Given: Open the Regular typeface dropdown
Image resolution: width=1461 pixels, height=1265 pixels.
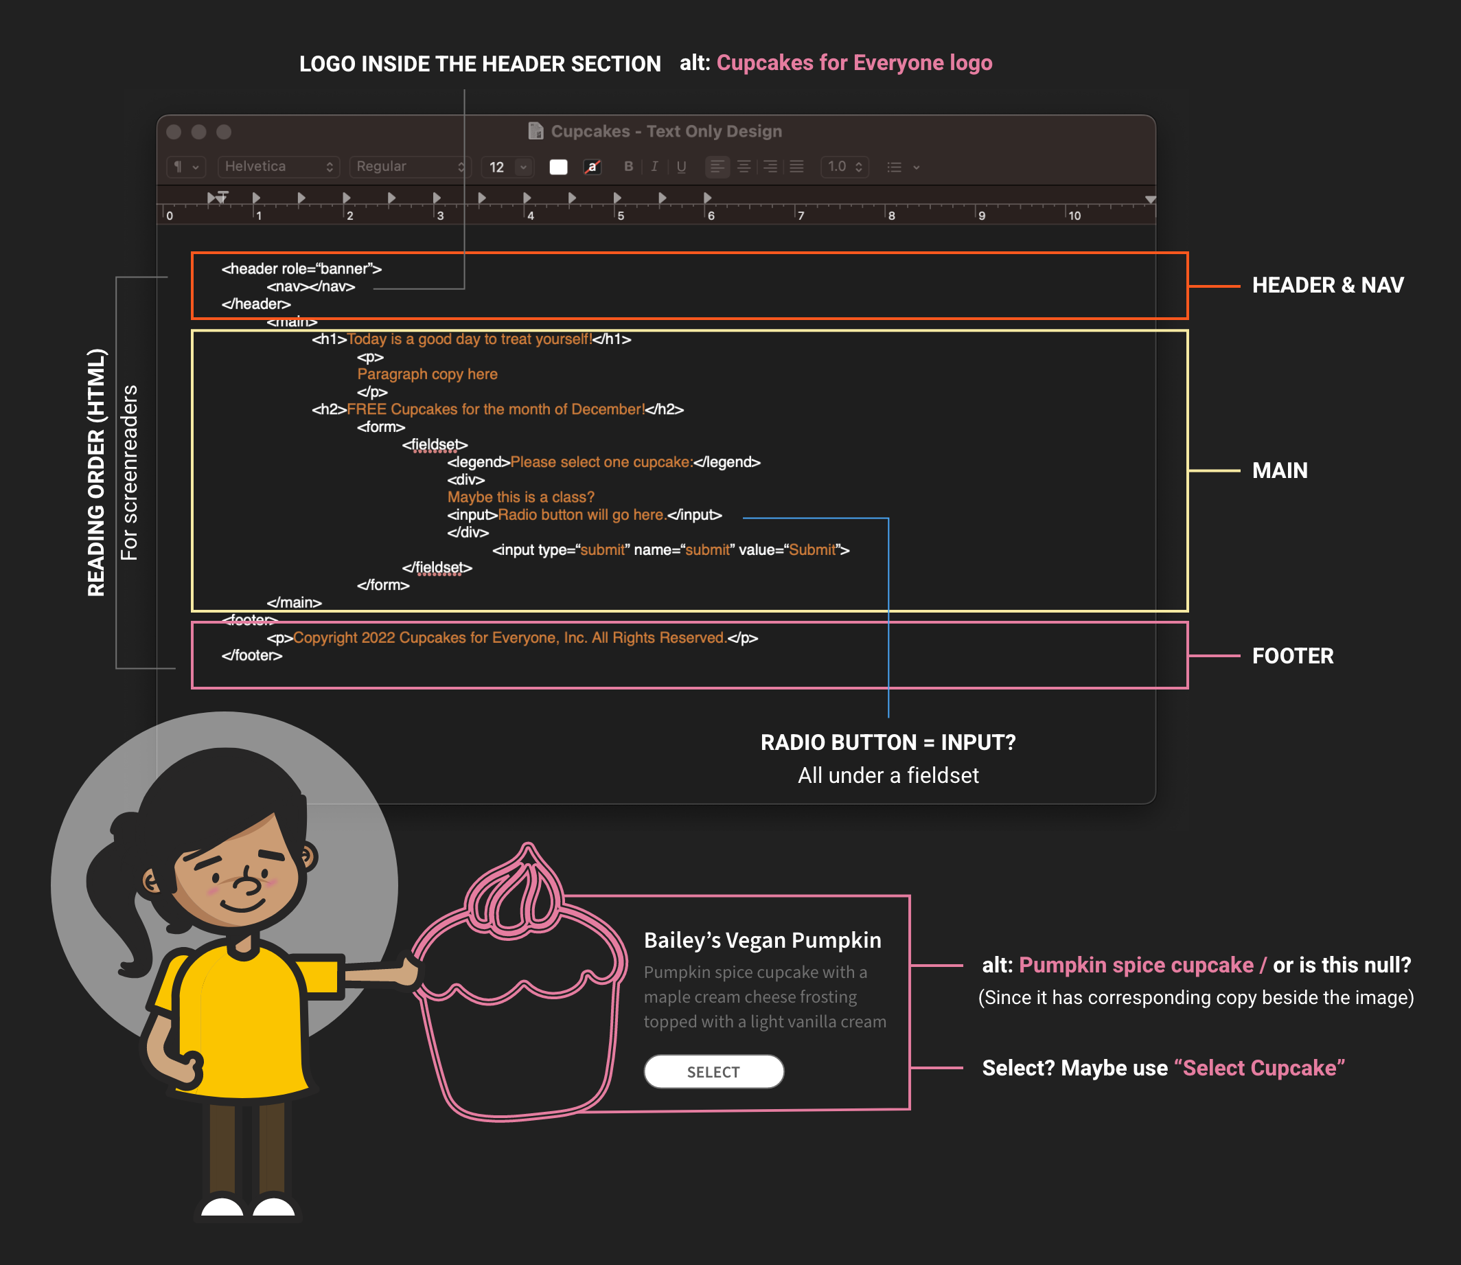Looking at the screenshot, I should 410,167.
